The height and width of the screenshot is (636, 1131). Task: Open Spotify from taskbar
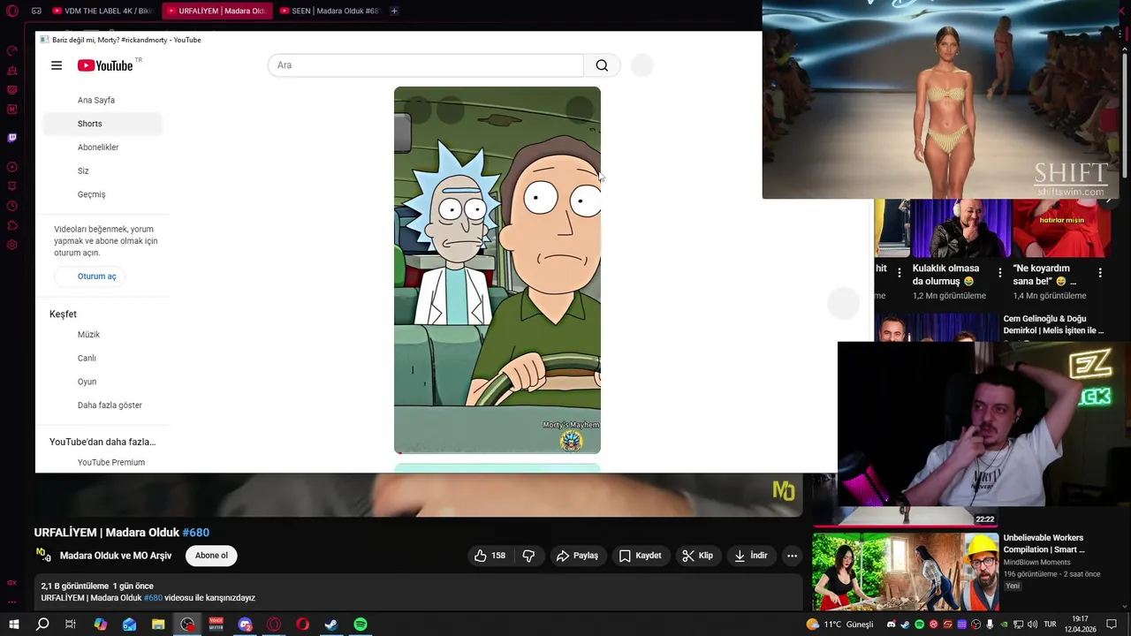pos(361,625)
